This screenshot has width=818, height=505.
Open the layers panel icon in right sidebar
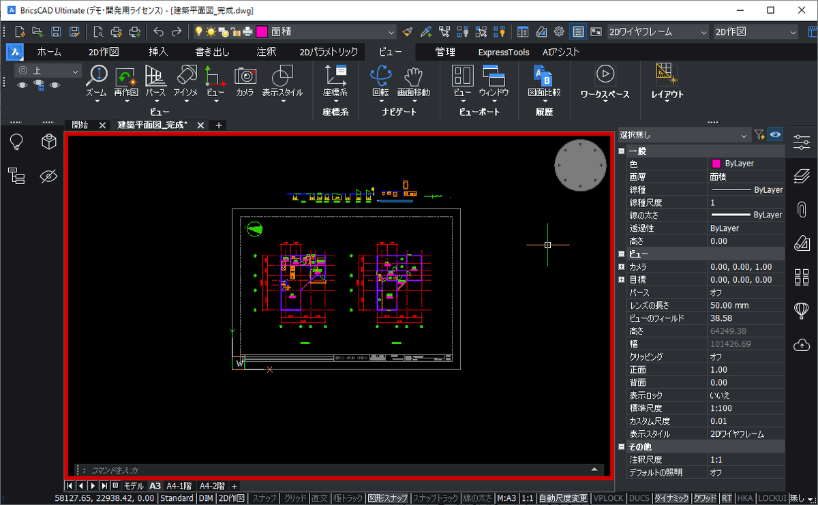[x=802, y=175]
